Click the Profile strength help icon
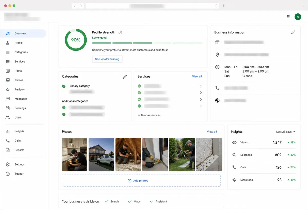The width and height of the screenshot is (308, 210). (120, 32)
